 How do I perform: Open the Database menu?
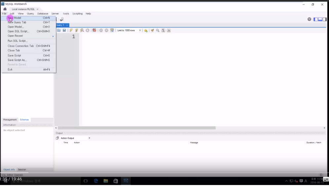43,14
